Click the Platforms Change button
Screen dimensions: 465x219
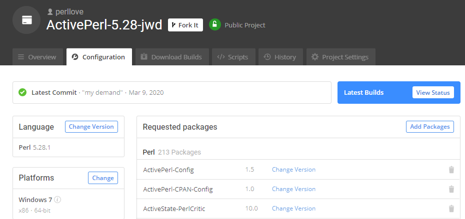103,178
